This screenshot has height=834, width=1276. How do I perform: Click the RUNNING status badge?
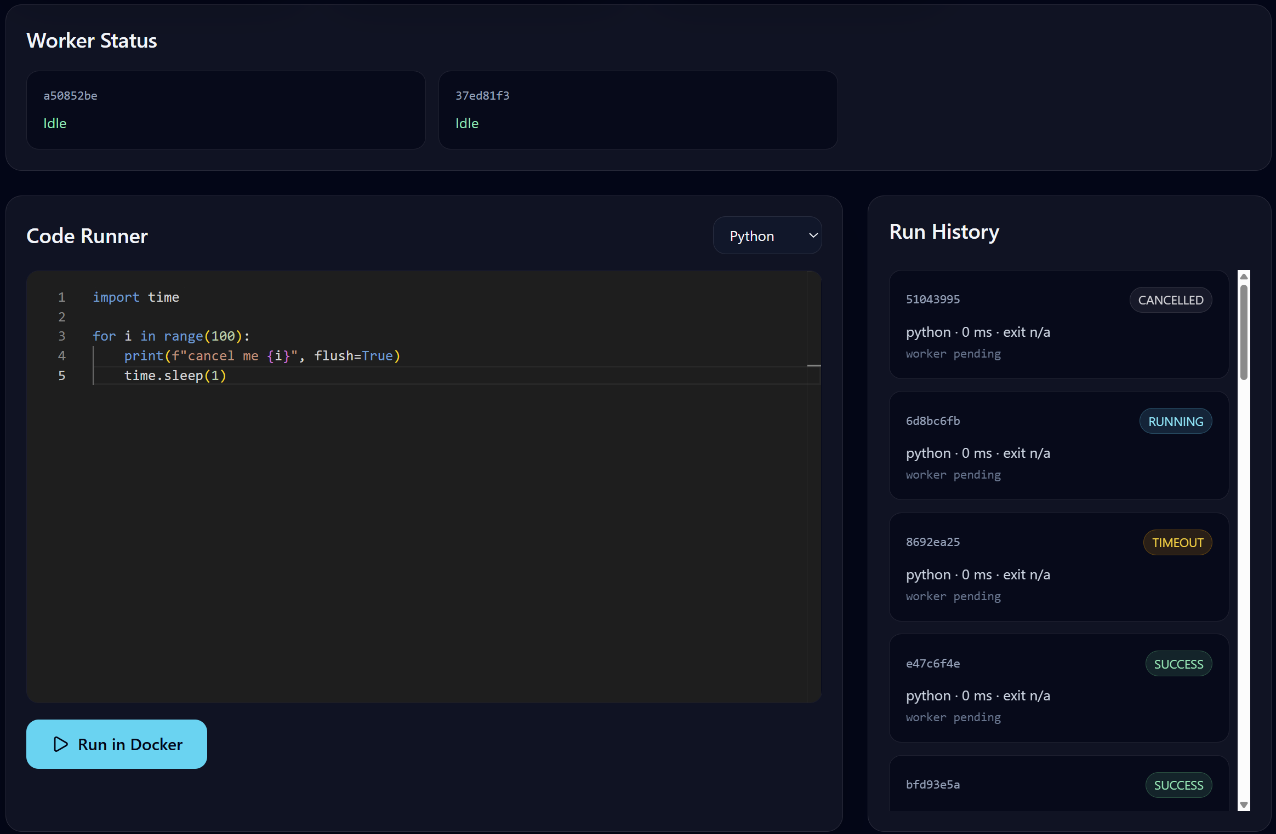click(x=1176, y=421)
